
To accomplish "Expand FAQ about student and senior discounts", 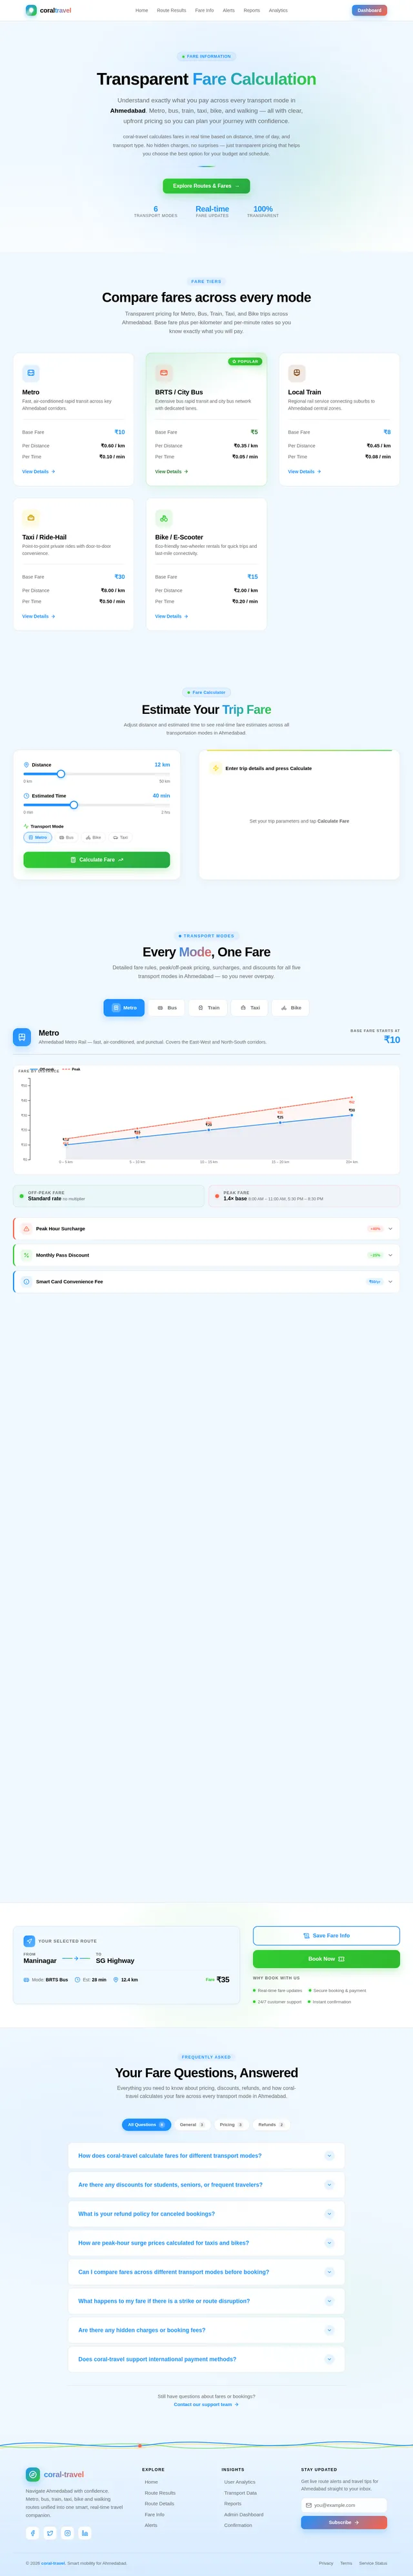I will click(206, 2184).
